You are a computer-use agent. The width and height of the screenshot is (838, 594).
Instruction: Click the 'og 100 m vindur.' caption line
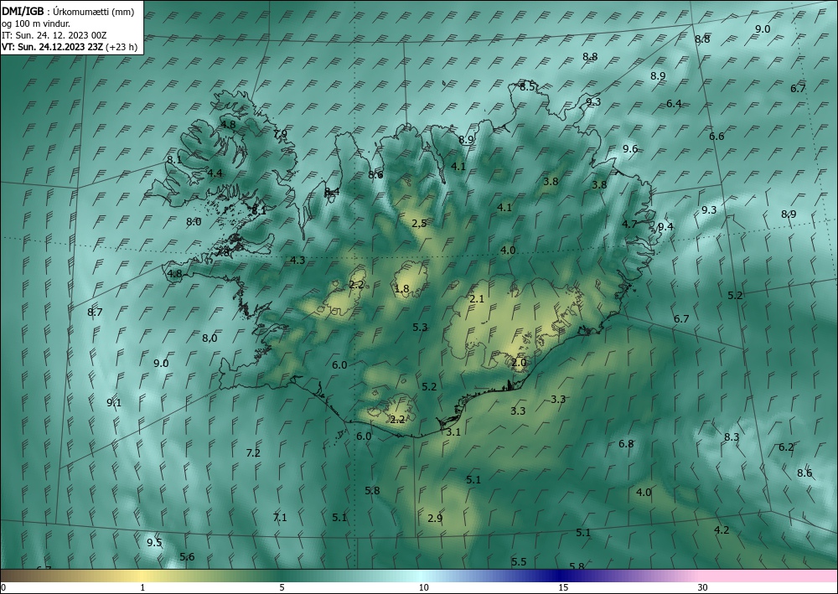(36, 23)
